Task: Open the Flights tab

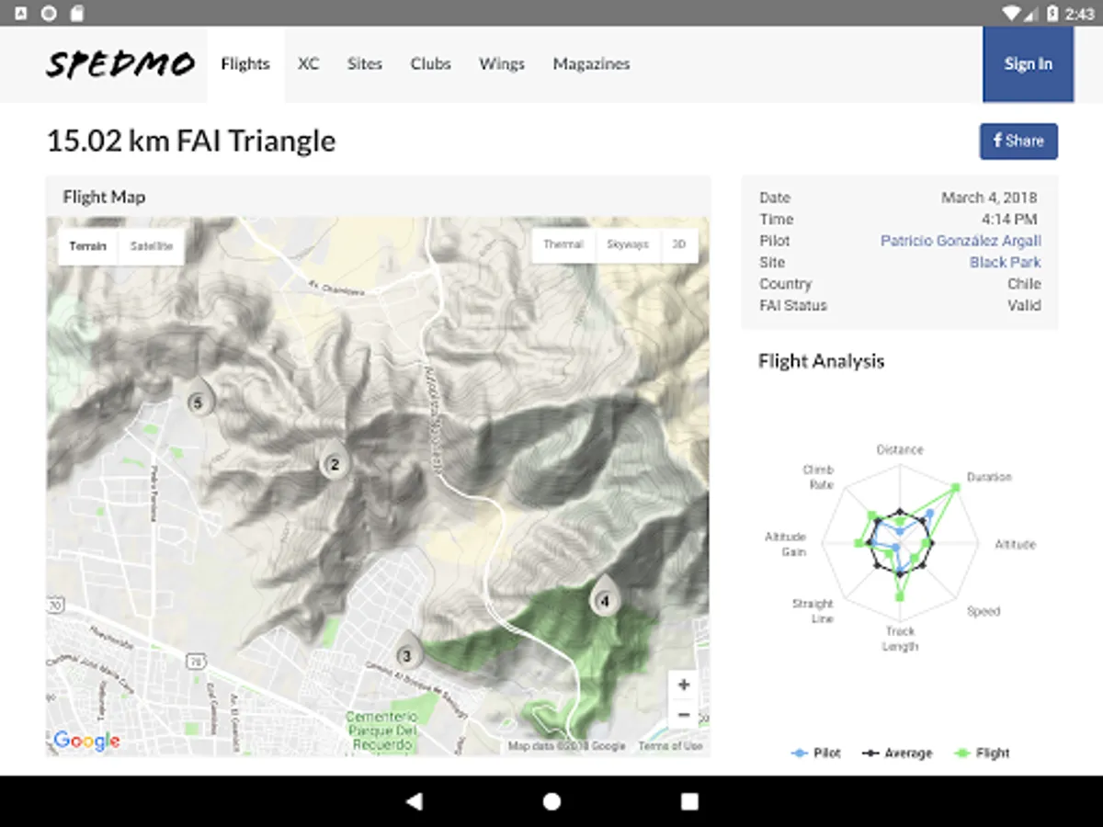Action: (245, 64)
